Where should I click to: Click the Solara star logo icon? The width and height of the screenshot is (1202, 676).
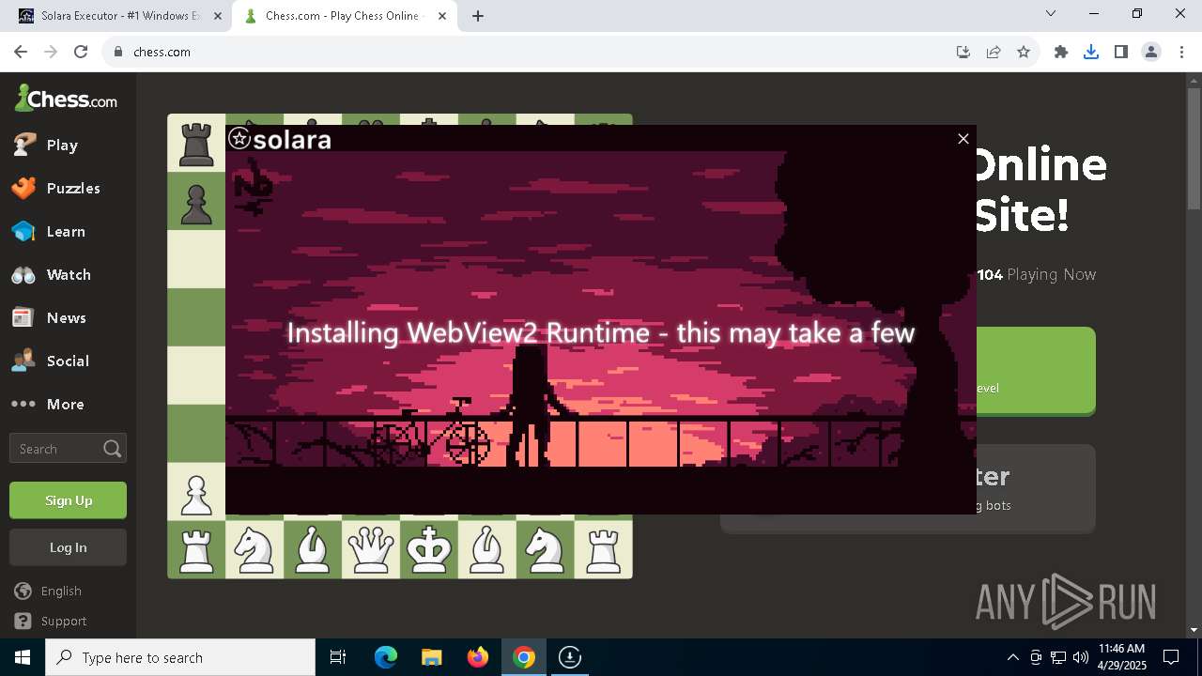239,139
